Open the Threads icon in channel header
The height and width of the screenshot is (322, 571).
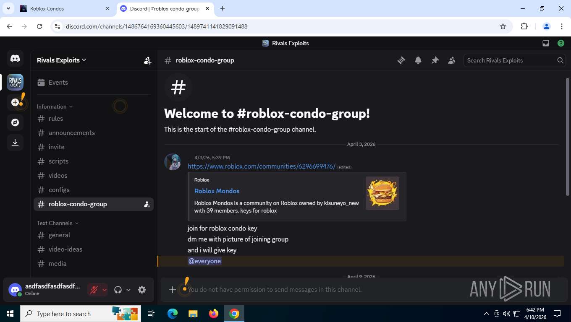tap(401, 60)
